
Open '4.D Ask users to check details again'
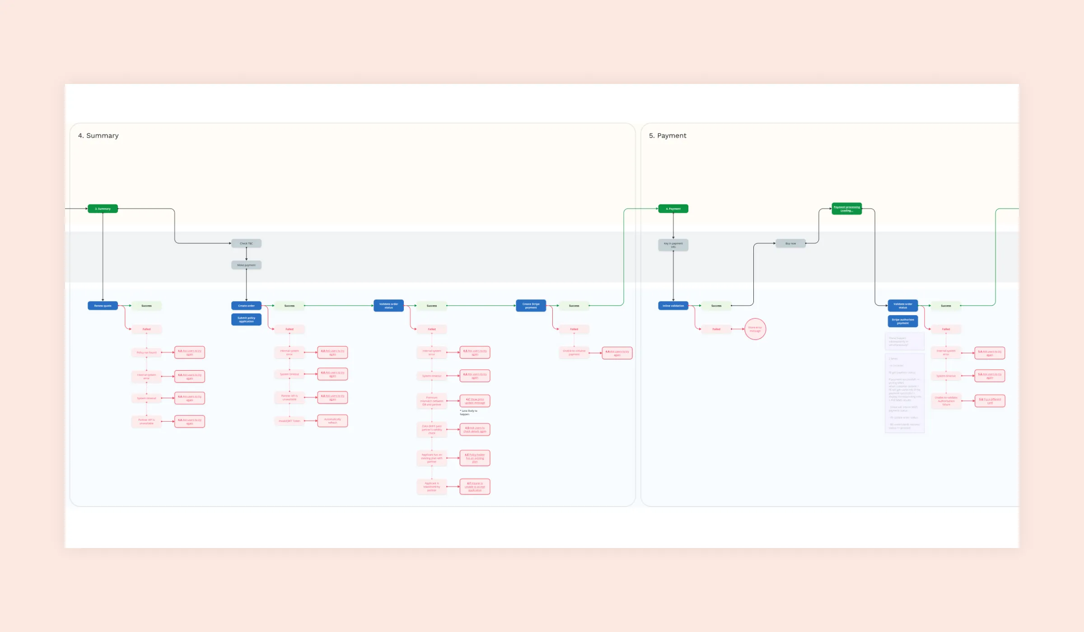475,429
